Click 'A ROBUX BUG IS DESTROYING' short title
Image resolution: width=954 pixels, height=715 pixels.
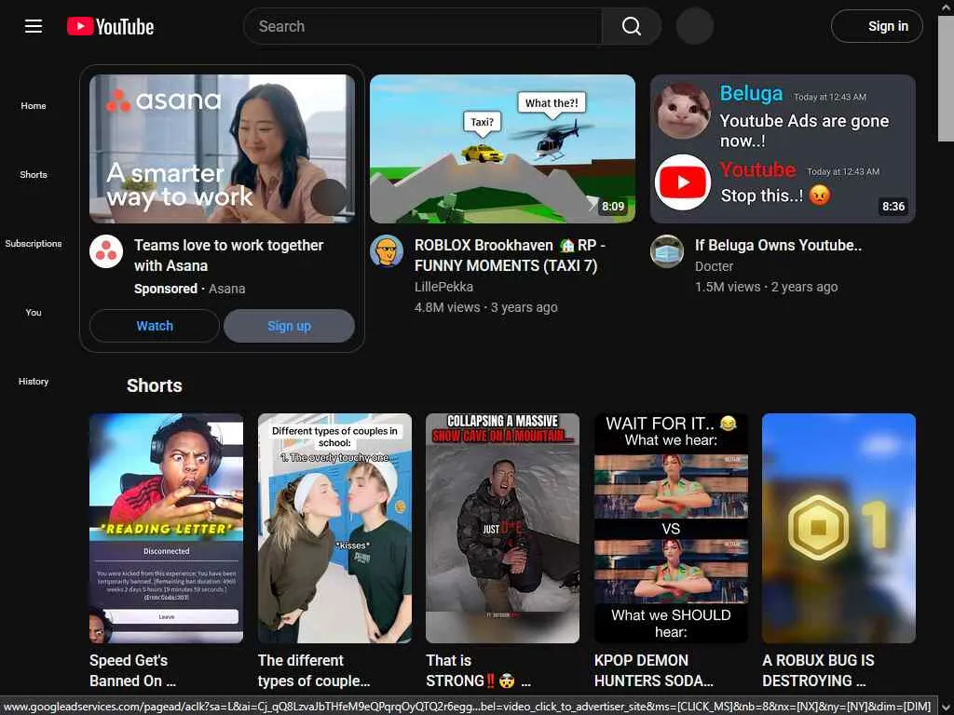[818, 670]
